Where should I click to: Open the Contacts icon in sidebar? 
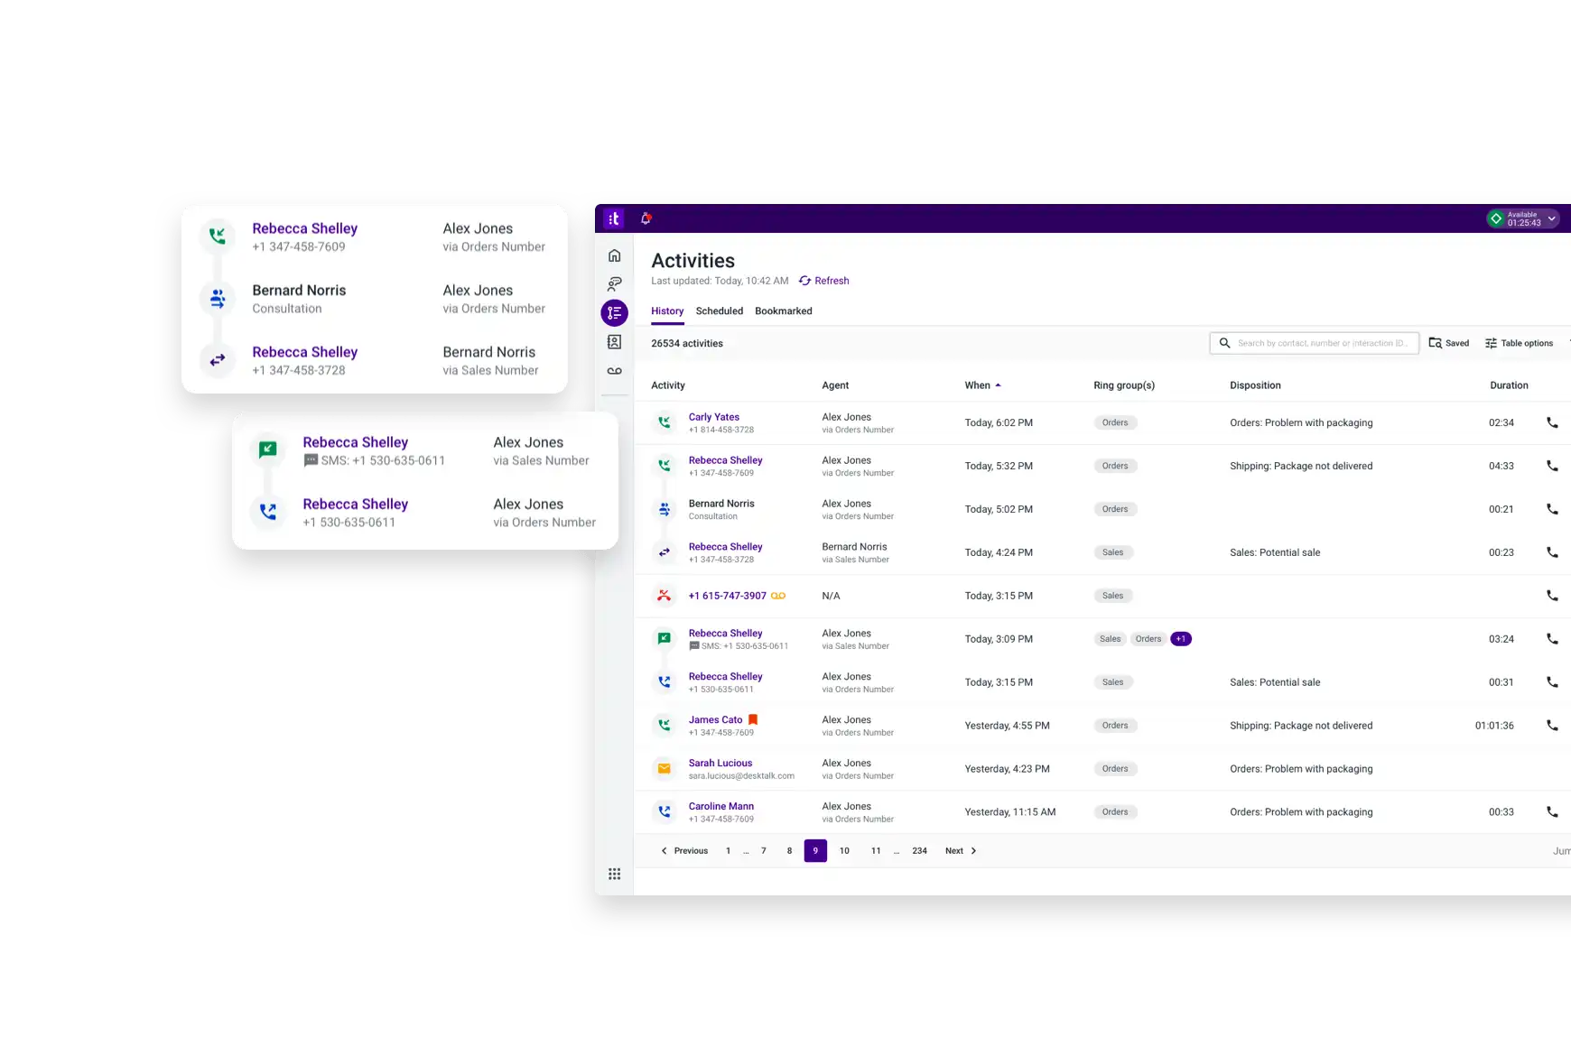[x=614, y=342]
